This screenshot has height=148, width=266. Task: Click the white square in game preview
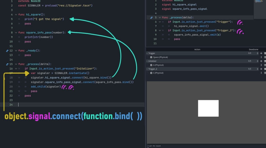[x=208, y=108]
